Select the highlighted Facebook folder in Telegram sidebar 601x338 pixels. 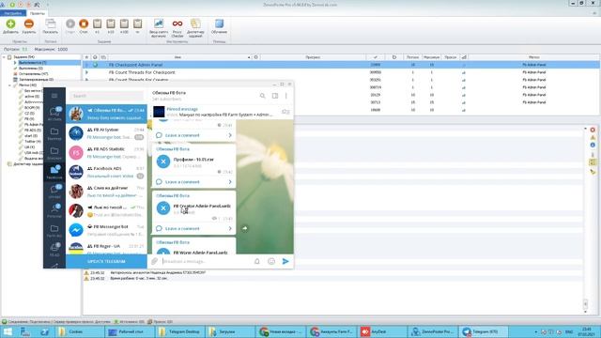pyautogui.click(x=54, y=172)
